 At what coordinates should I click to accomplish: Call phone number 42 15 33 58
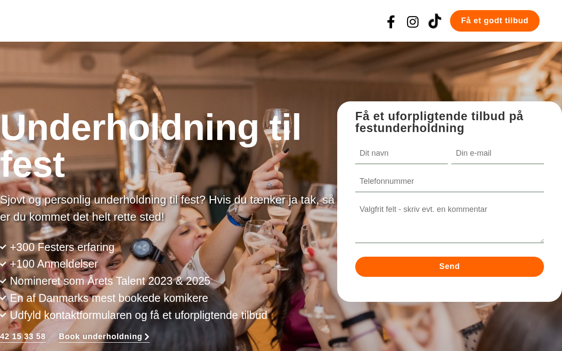pyautogui.click(x=23, y=337)
